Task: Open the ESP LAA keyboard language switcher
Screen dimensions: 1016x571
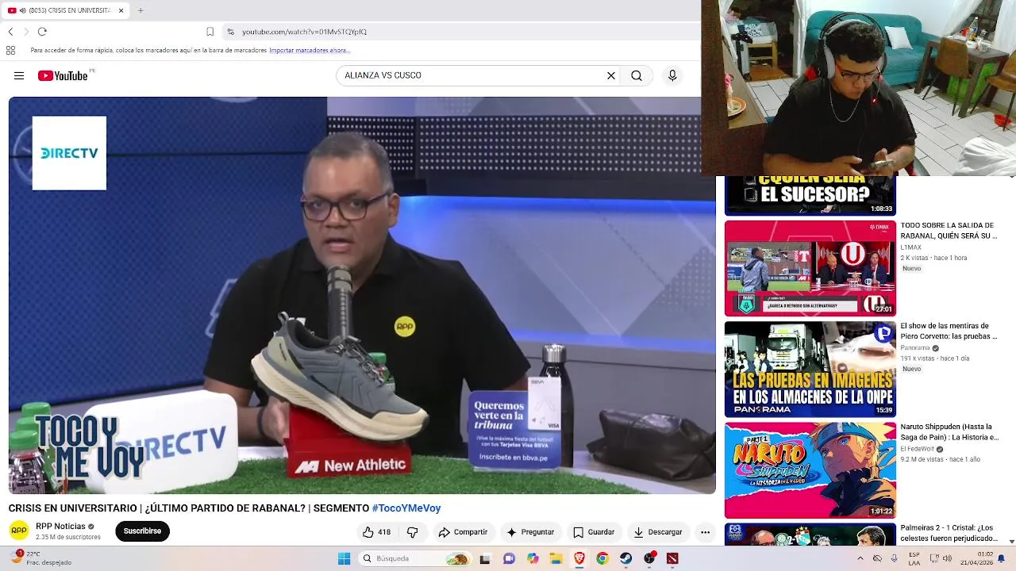Action: pyautogui.click(x=914, y=558)
